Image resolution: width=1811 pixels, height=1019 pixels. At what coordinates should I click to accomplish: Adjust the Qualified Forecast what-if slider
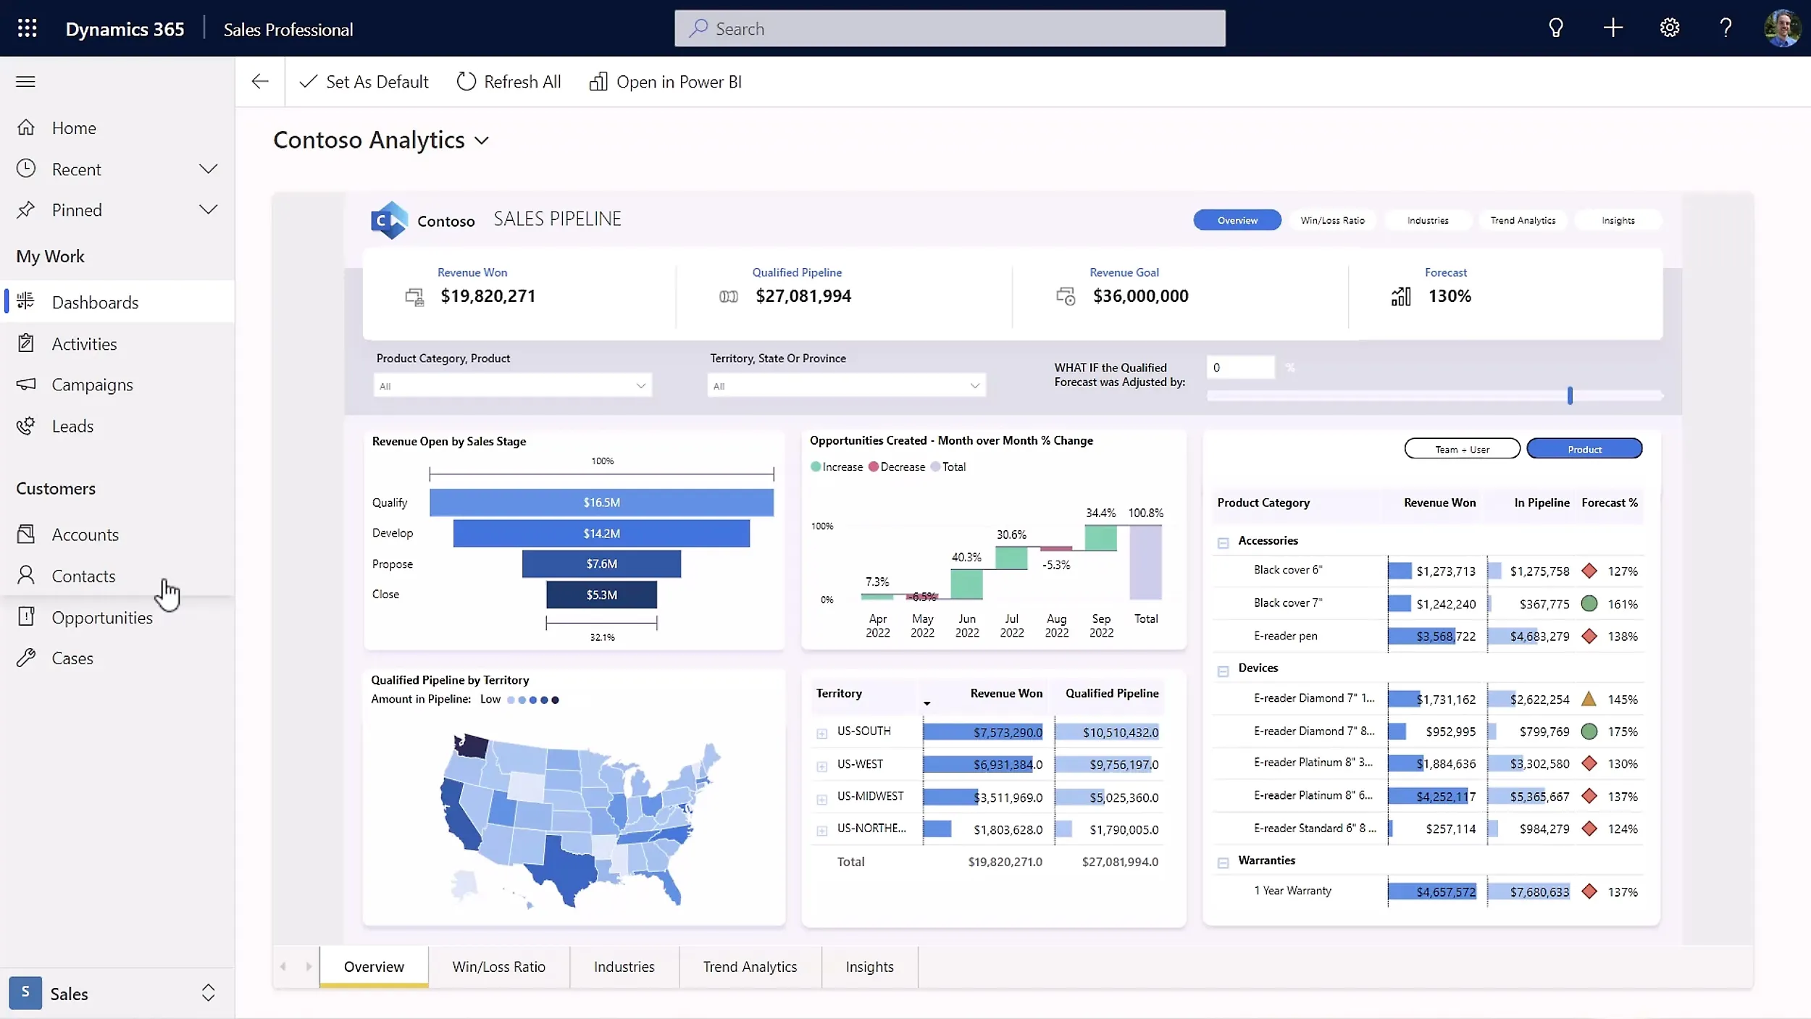click(x=1570, y=395)
